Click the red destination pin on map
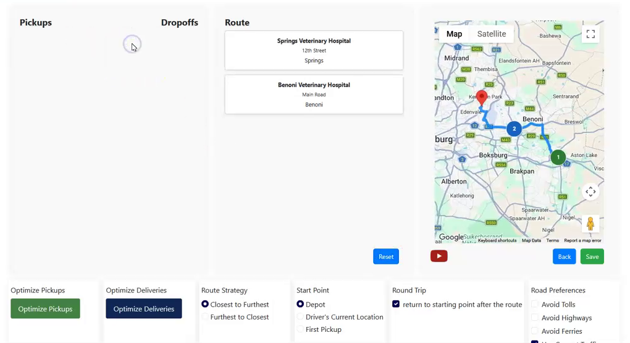 click(481, 98)
